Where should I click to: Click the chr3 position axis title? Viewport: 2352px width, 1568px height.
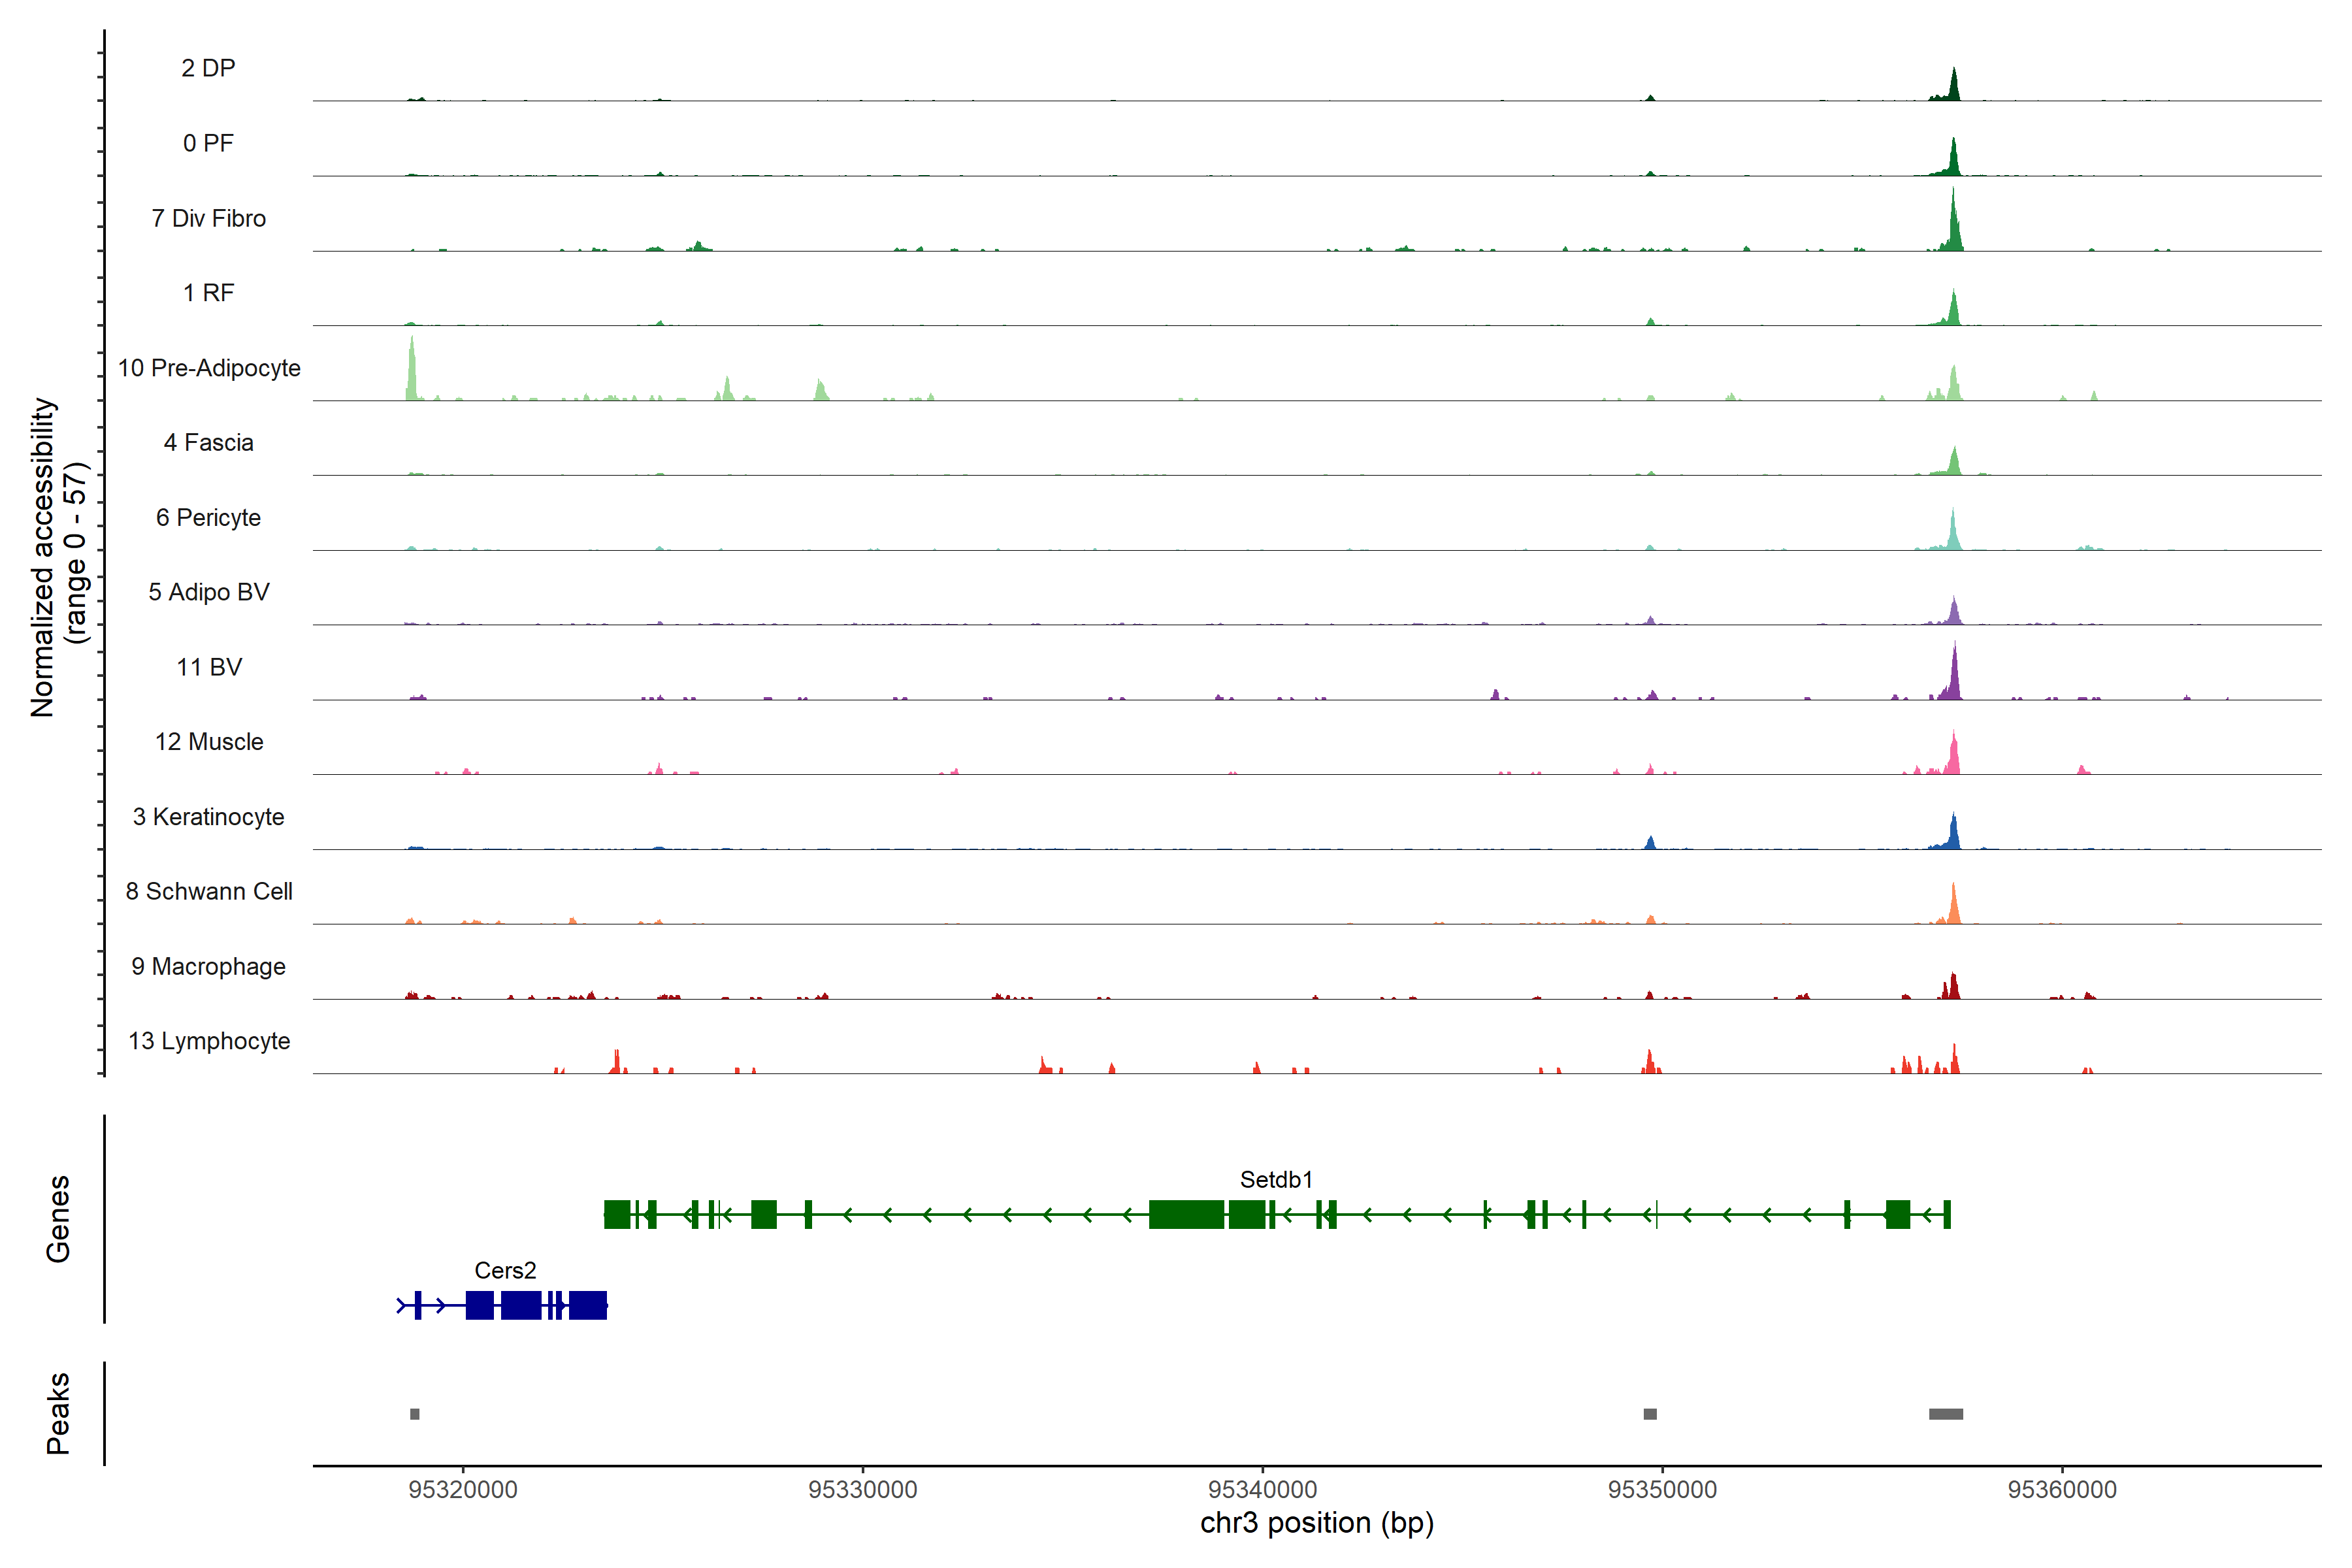1317,1523
